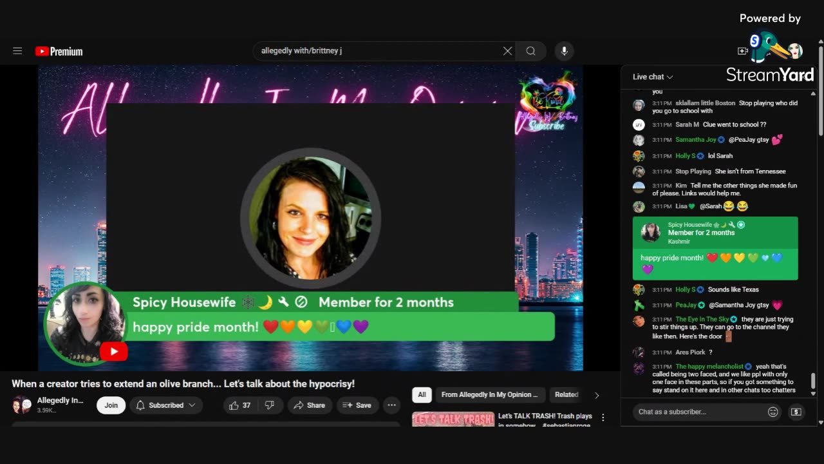This screenshot has height=464, width=824.
Task: Open Super Chat dollar icon
Action: tap(796, 412)
